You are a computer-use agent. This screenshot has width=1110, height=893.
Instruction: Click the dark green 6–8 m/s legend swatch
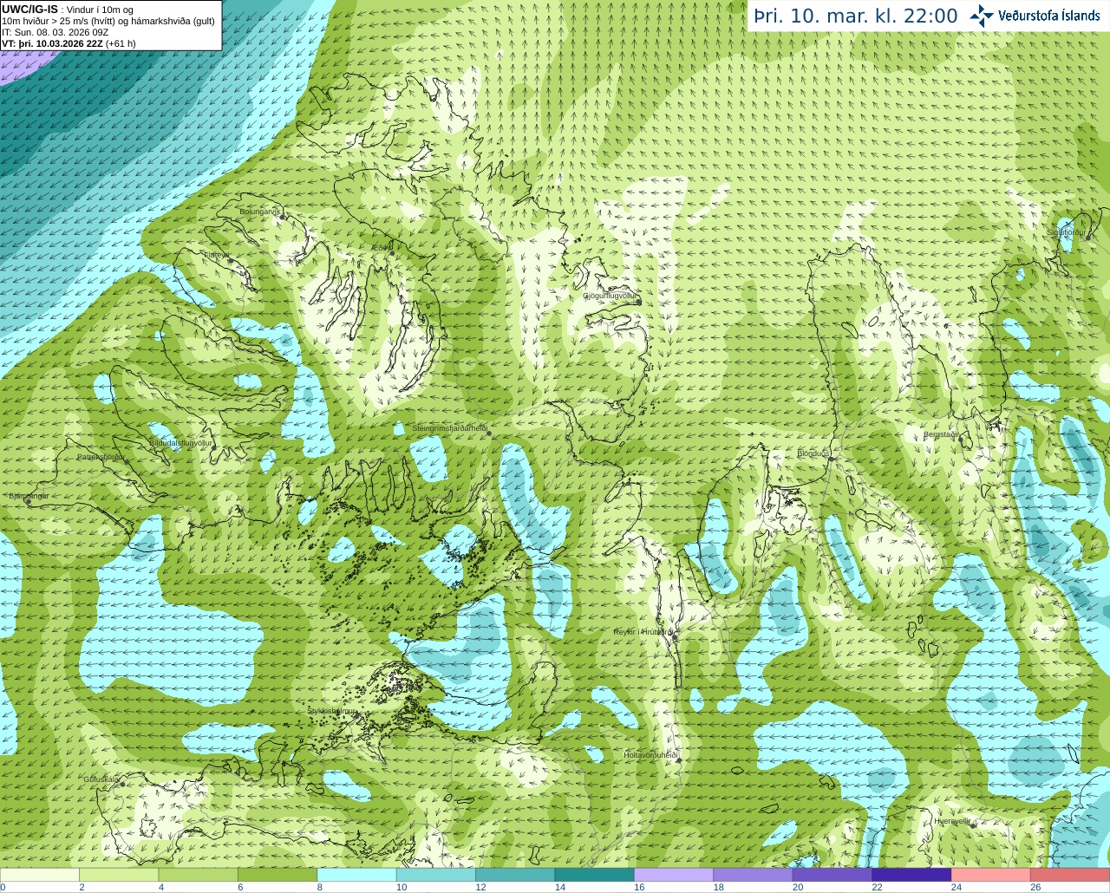point(277,875)
